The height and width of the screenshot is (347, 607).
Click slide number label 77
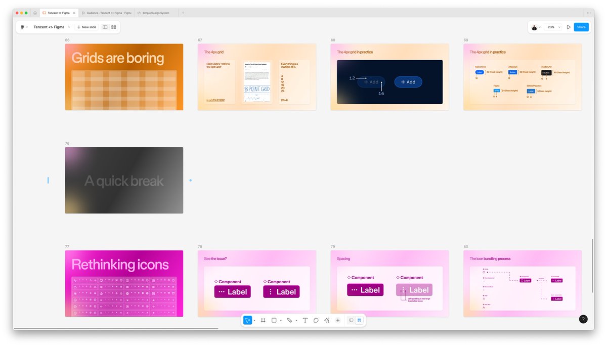point(67,247)
